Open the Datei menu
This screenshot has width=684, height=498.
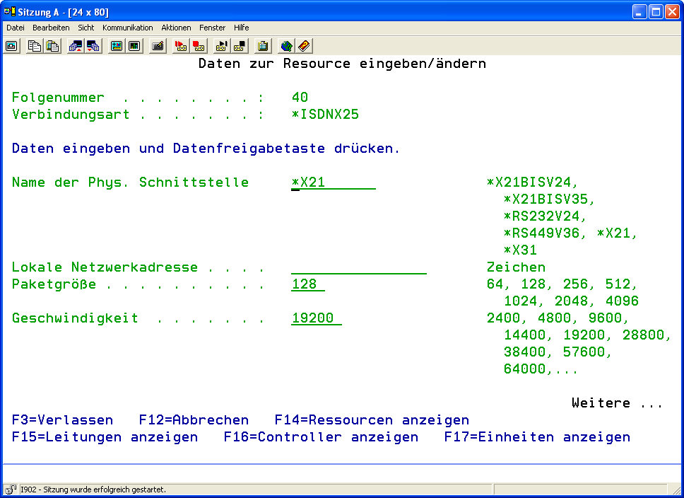(x=16, y=28)
